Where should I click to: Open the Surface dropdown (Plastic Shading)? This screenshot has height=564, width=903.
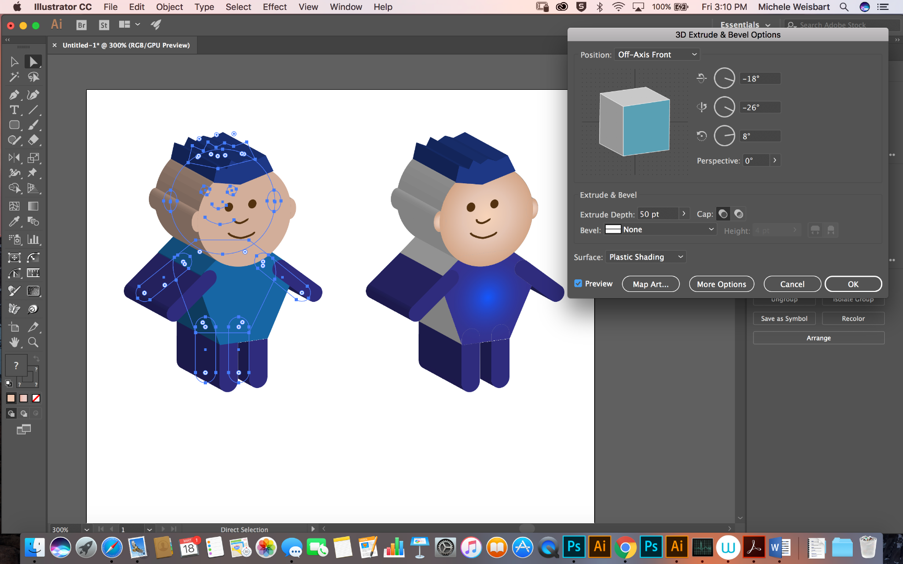(x=646, y=257)
